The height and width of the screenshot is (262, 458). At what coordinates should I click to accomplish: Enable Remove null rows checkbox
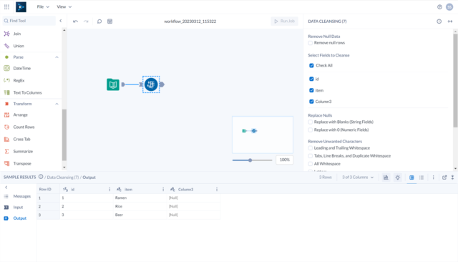click(310, 43)
